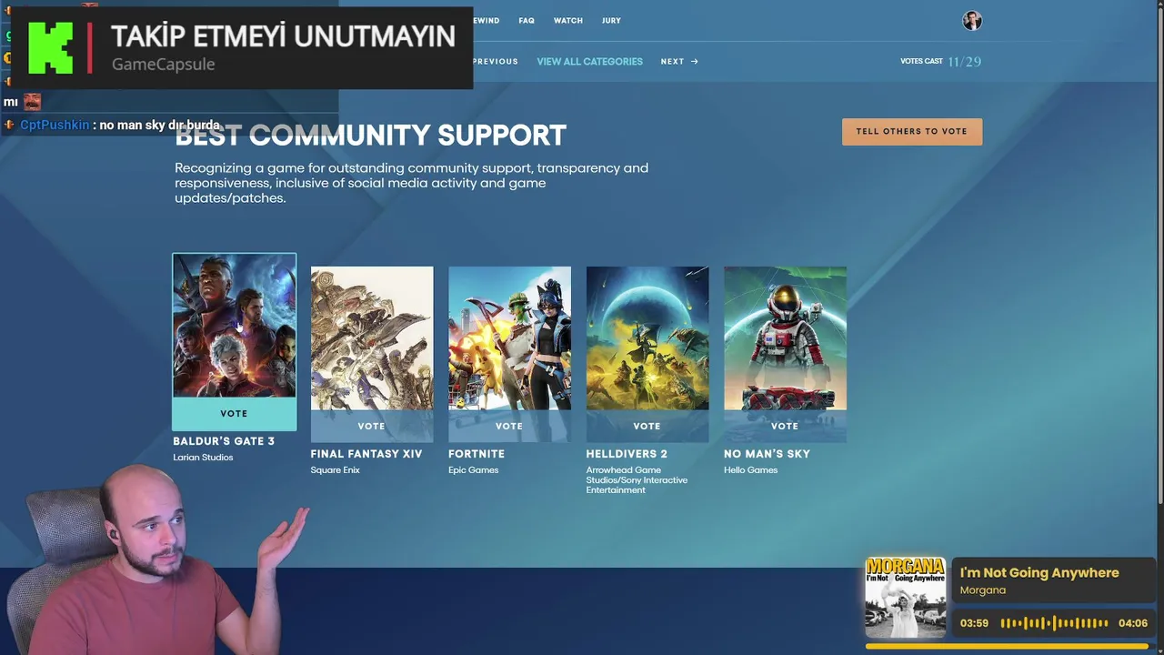The height and width of the screenshot is (655, 1164).
Task: Click the No Man's Sky title text
Action: [767, 454]
